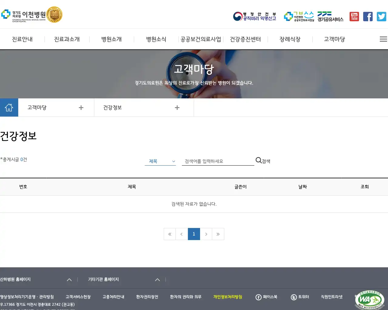
Task: Open the 개인정보처리방침 footer link
Action: click(228, 297)
